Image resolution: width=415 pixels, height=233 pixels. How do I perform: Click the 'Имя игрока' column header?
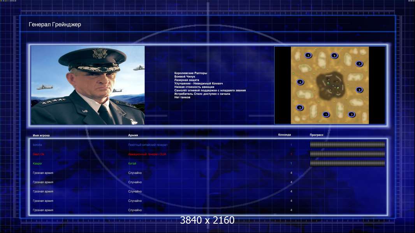coord(41,136)
